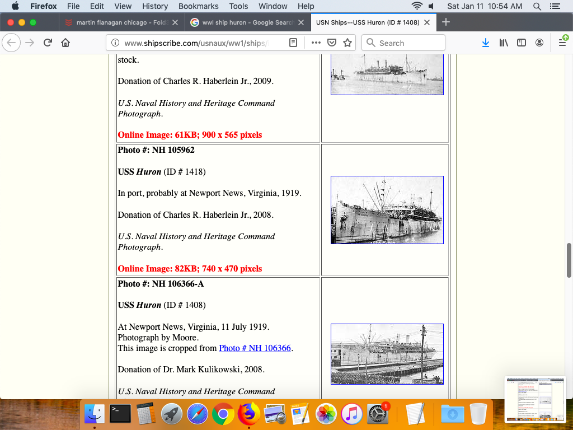Open a new browser tab
Screen dimensions: 573x430
tap(446, 22)
